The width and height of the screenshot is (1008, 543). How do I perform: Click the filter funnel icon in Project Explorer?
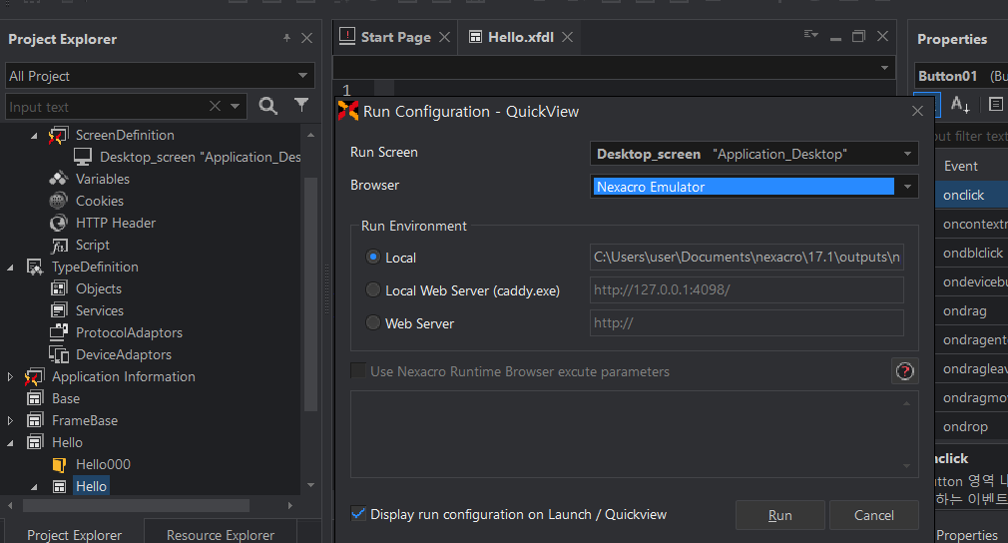(x=301, y=105)
